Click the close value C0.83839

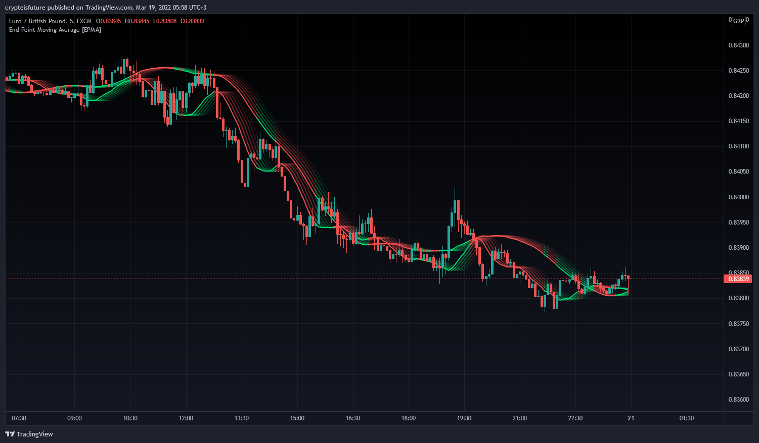[193, 21]
